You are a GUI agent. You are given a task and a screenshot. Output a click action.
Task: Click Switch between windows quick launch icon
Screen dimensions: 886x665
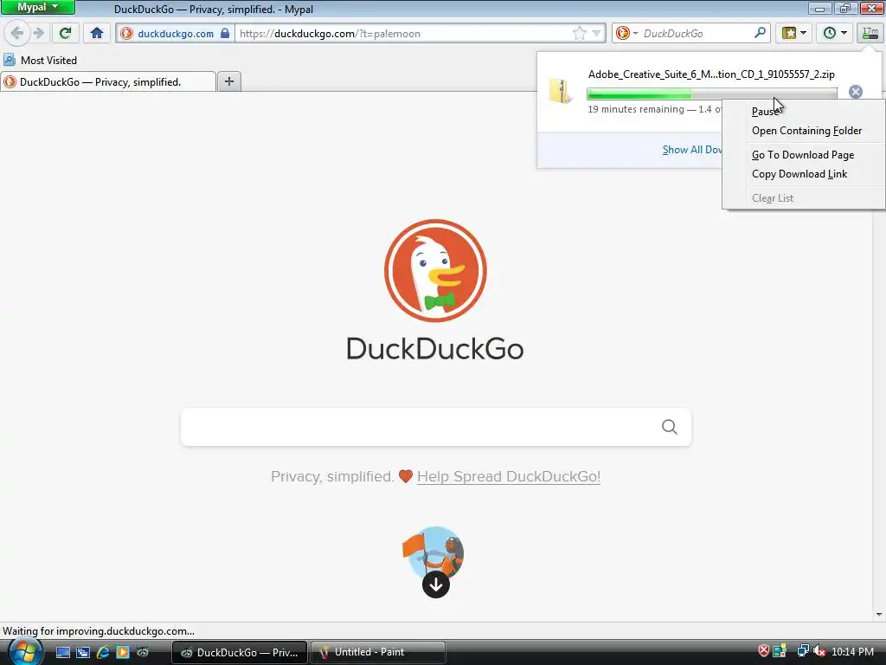pos(83,652)
